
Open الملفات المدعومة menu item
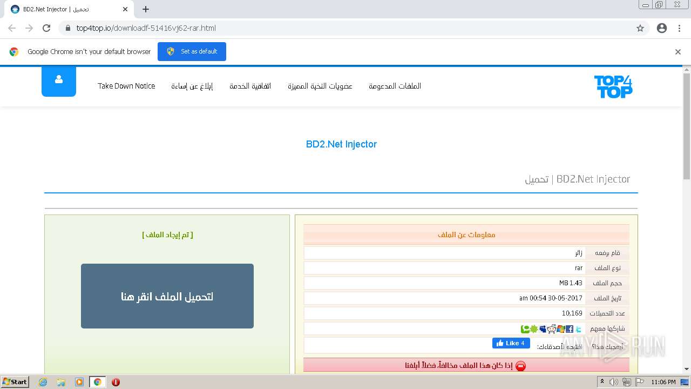(x=395, y=86)
